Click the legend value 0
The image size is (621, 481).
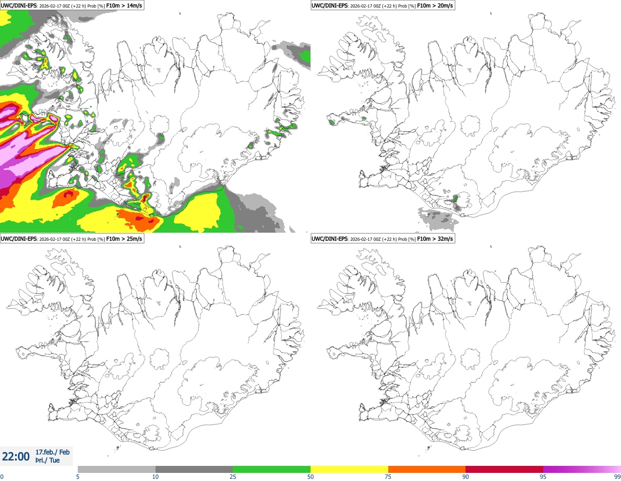pyautogui.click(x=2, y=477)
